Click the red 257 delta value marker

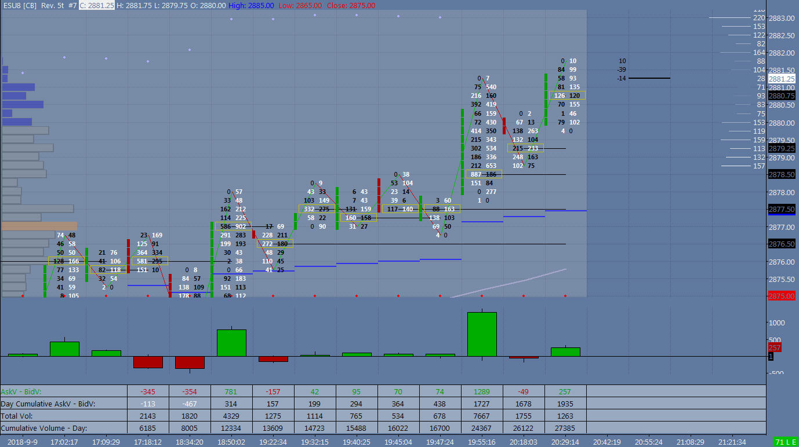[x=775, y=347]
